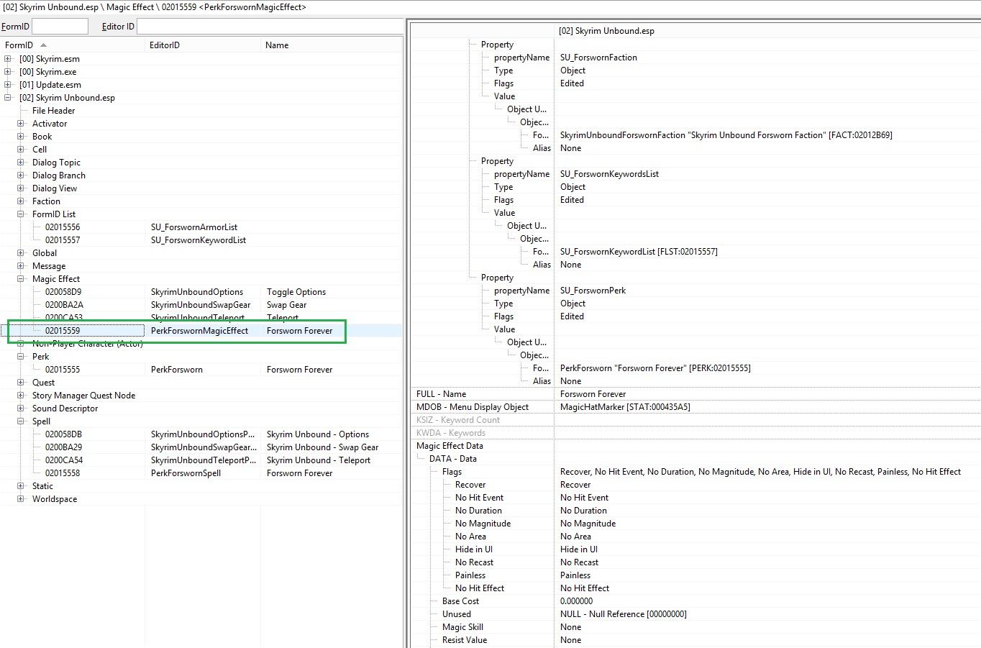Image resolution: width=981 pixels, height=648 pixels.
Task: Collapse the [02] Skyrim Unbound.esp node
Action: tap(8, 98)
